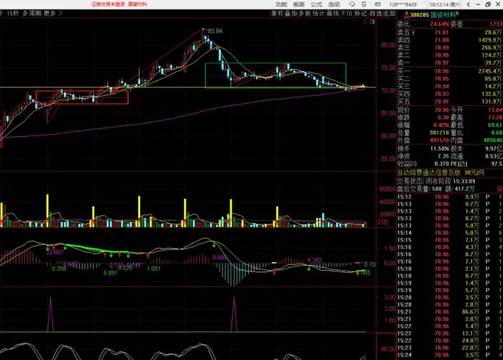Open the 更多 periods list
Screen dimensions: 503x360
pyautogui.click(x=50, y=13)
